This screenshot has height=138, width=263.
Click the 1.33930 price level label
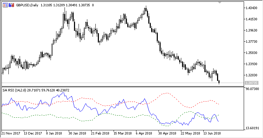click(x=251, y=64)
